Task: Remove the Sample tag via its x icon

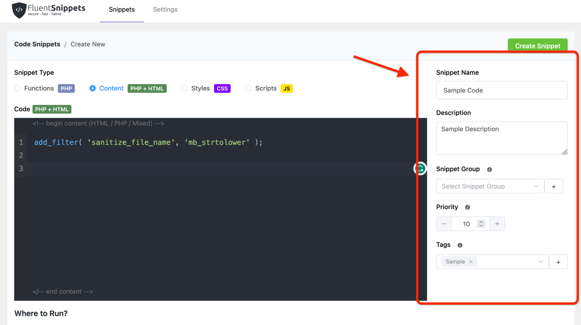Action: 471,262
